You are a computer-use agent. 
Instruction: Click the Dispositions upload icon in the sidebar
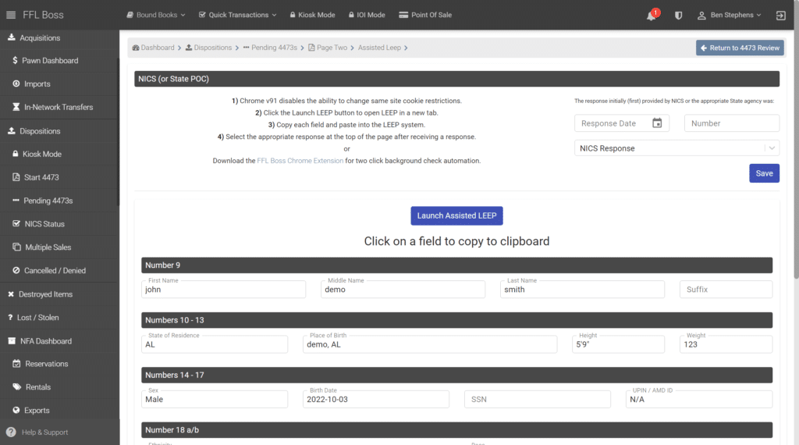11,130
